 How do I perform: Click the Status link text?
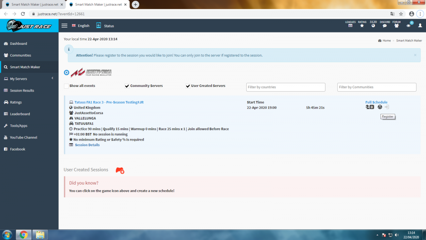tap(109, 26)
